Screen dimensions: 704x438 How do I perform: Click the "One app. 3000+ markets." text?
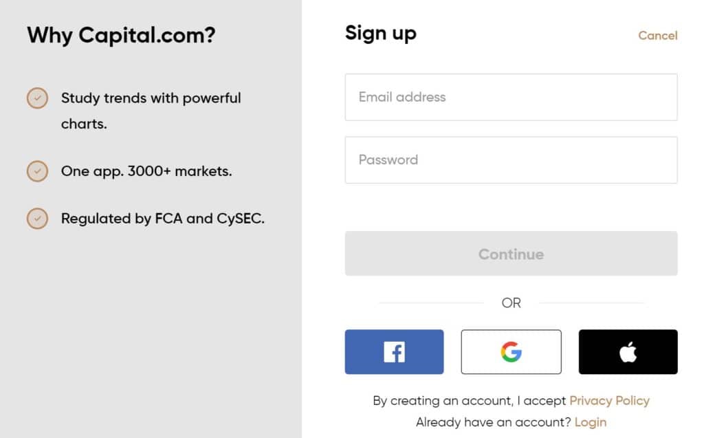coord(146,171)
